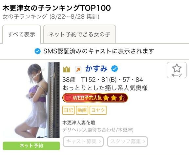Click the blue SMS認証済み check badge

[38, 51]
